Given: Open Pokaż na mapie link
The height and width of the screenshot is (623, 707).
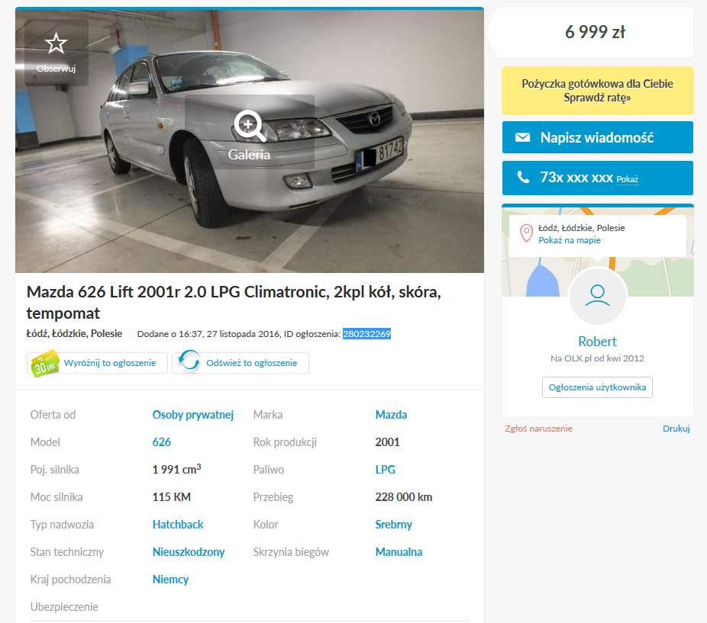Looking at the screenshot, I should 570,240.
